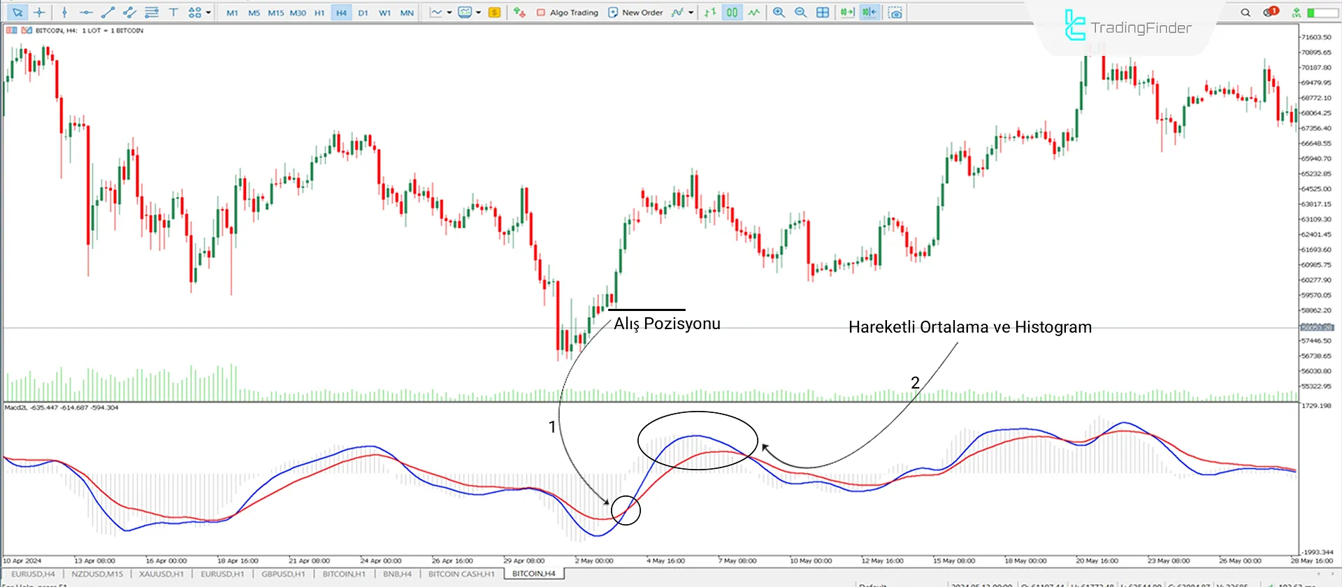Switch to the XAUUSD,H1 chart tab

tap(161, 574)
